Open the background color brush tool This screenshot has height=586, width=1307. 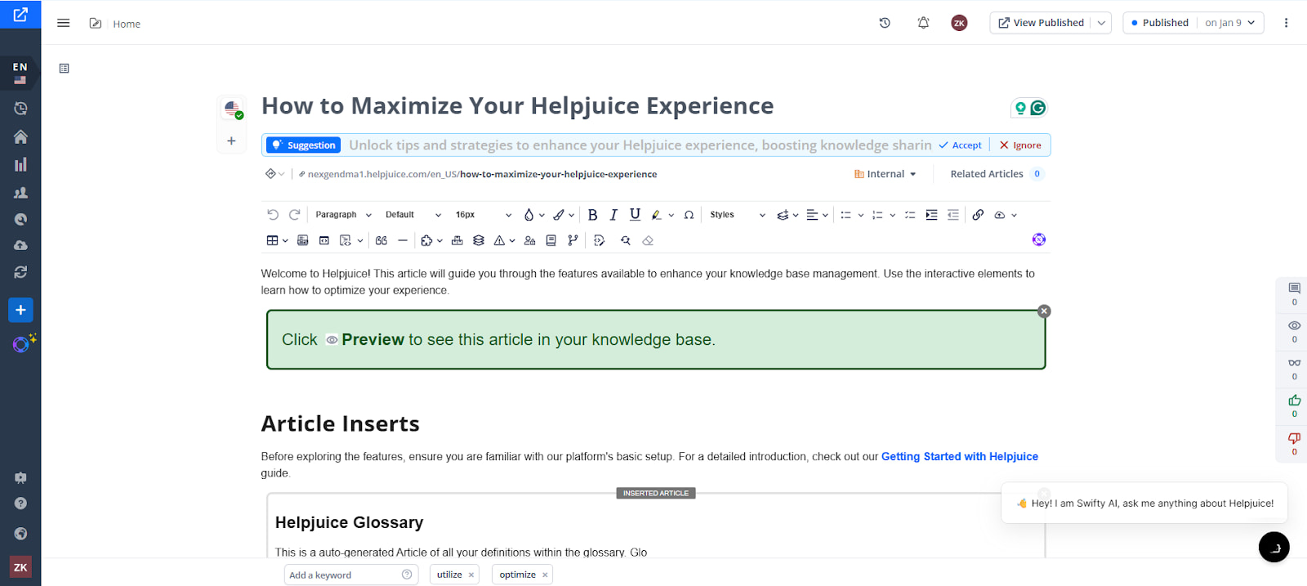[559, 215]
